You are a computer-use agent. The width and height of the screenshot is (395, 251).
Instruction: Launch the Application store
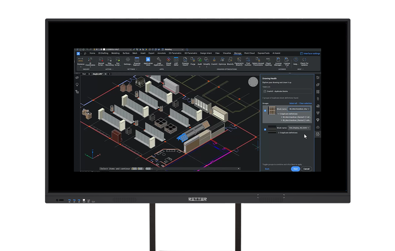pyautogui.click(x=148, y=61)
